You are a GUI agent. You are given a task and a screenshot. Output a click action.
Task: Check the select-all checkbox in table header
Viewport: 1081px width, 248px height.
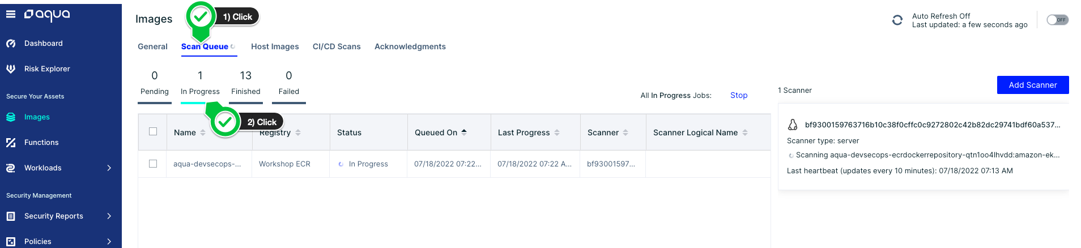153,131
